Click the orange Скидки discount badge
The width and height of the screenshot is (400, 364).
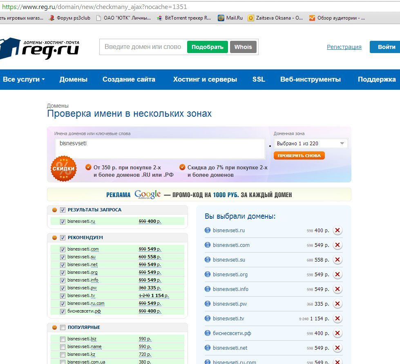[x=63, y=169]
